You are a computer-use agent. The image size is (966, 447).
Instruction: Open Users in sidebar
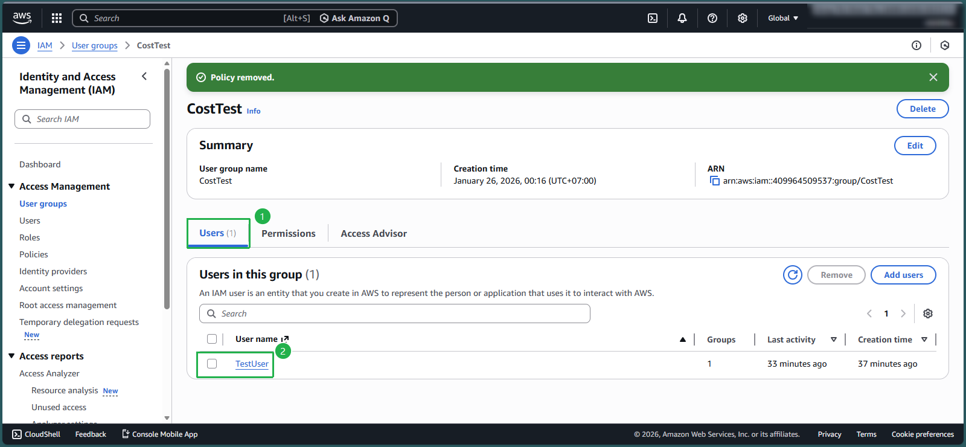click(x=30, y=220)
